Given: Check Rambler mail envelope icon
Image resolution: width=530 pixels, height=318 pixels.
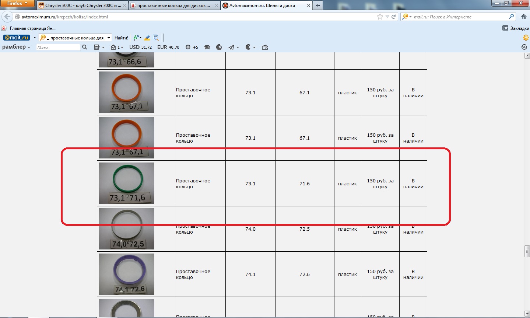Looking at the screenshot, I should pyautogui.click(x=113, y=47).
